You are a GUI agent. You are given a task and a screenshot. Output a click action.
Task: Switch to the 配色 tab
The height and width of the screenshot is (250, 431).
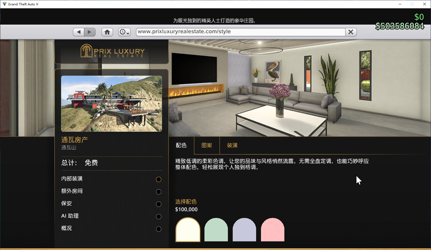pyautogui.click(x=181, y=145)
